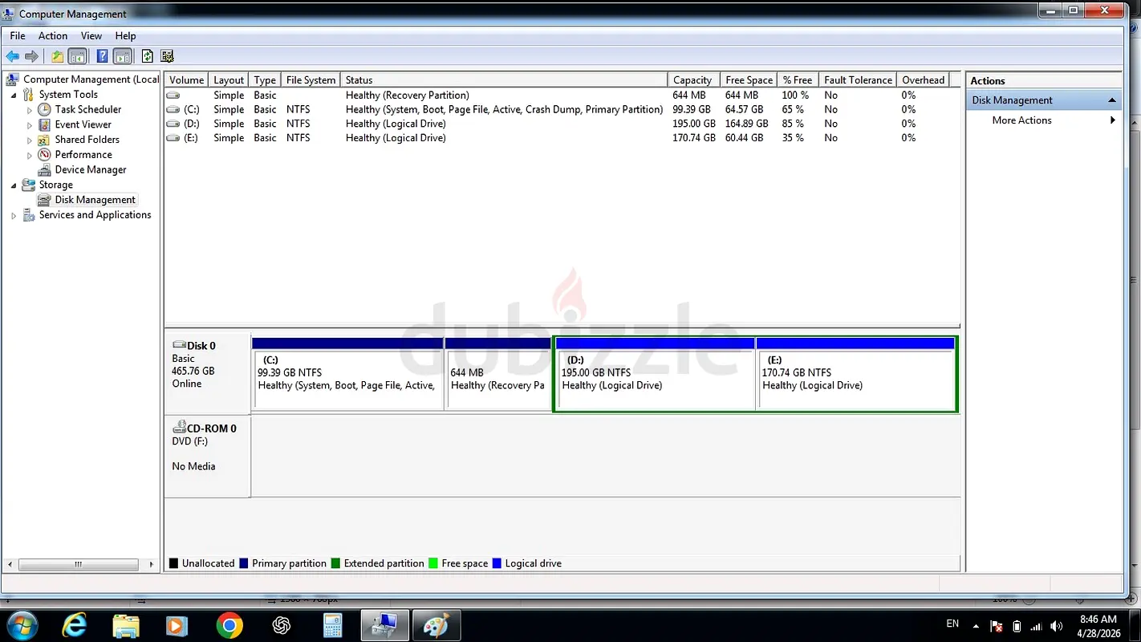
Task: Collapse the Disk Management actions section arrow
Action: coord(1112,100)
